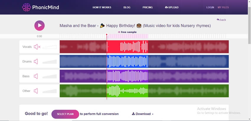Adjust the Other volume slider
This screenshot has height=121, width=251.
click(50, 91)
